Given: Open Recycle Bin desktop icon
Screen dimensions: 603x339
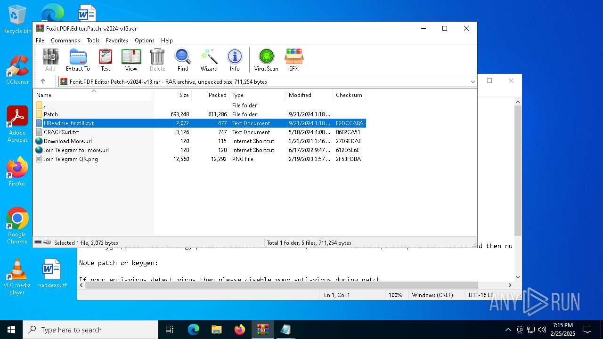Looking at the screenshot, I should [17, 20].
